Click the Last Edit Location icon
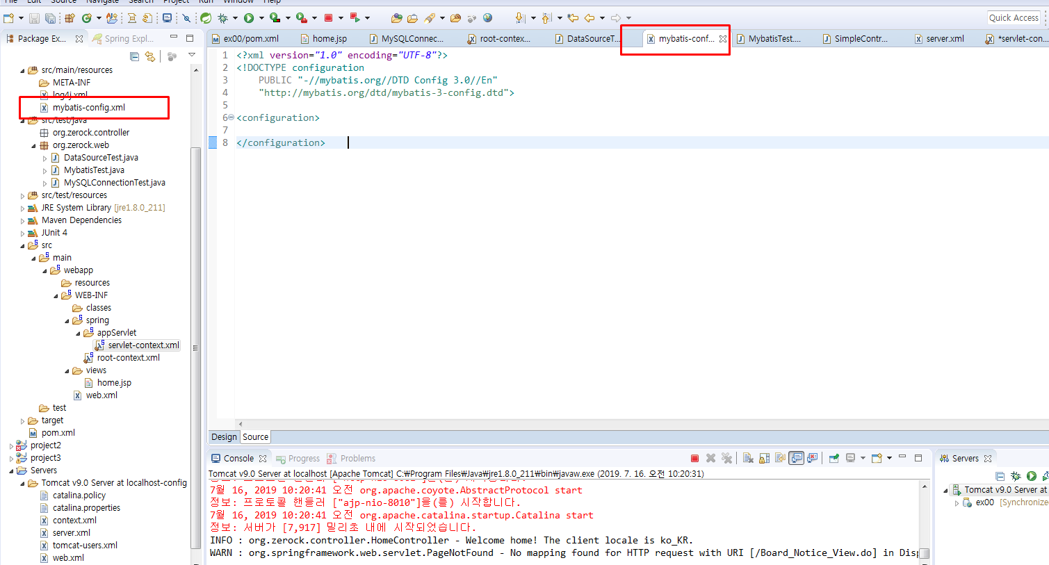This screenshot has height=565, width=1049. click(573, 18)
